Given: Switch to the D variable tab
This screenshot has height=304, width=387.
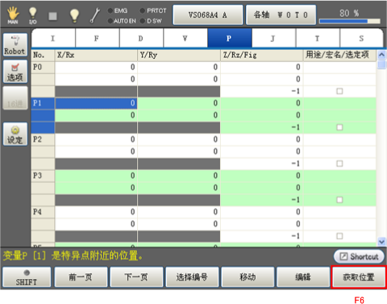Looking at the screenshot, I should coord(141,39).
